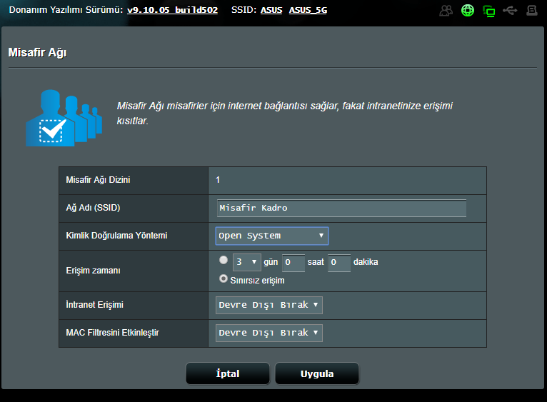Click the Sınırsız erişim label text
The height and width of the screenshot is (402, 547).
pyautogui.click(x=258, y=281)
